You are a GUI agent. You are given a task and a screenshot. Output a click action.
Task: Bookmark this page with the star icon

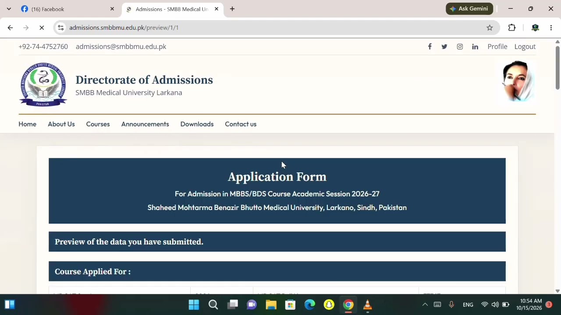coord(490,28)
